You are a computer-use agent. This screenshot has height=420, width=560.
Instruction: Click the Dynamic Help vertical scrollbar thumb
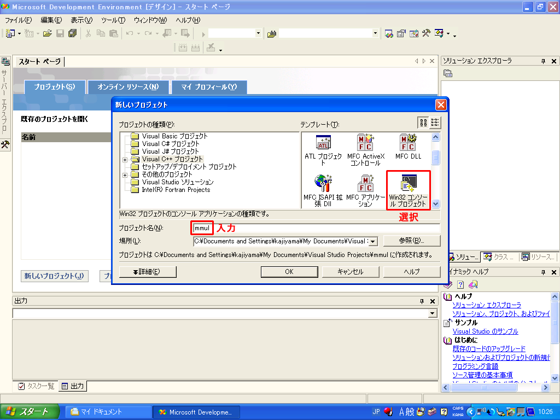click(x=555, y=322)
